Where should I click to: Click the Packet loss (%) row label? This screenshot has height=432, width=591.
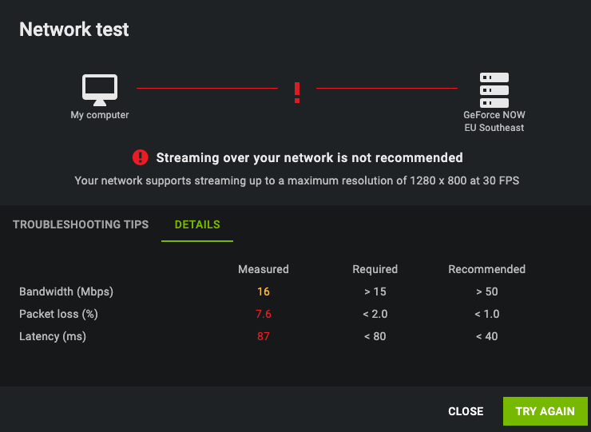[x=58, y=314]
